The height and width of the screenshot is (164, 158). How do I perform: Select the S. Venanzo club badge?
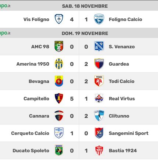point(99,46)
